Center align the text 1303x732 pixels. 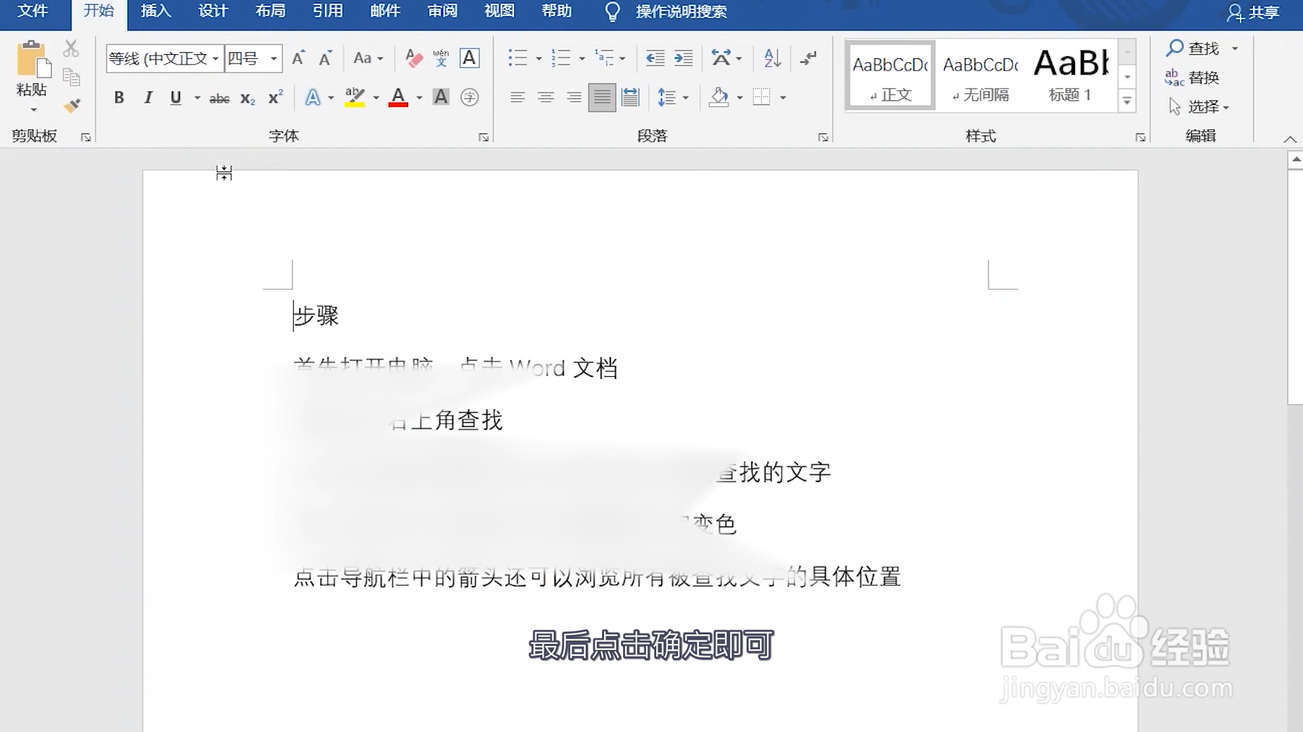[546, 98]
